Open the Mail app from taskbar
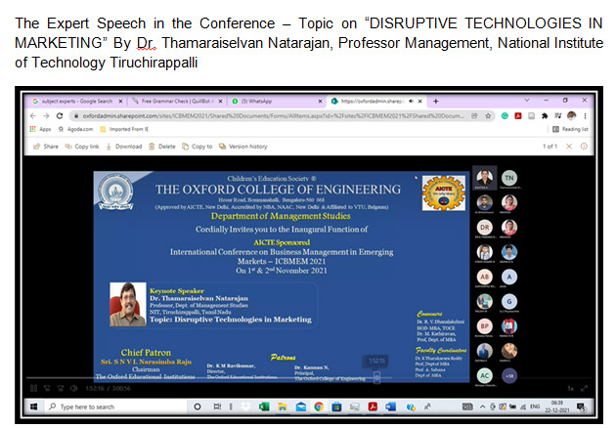The width and height of the screenshot is (616, 428). [x=300, y=407]
